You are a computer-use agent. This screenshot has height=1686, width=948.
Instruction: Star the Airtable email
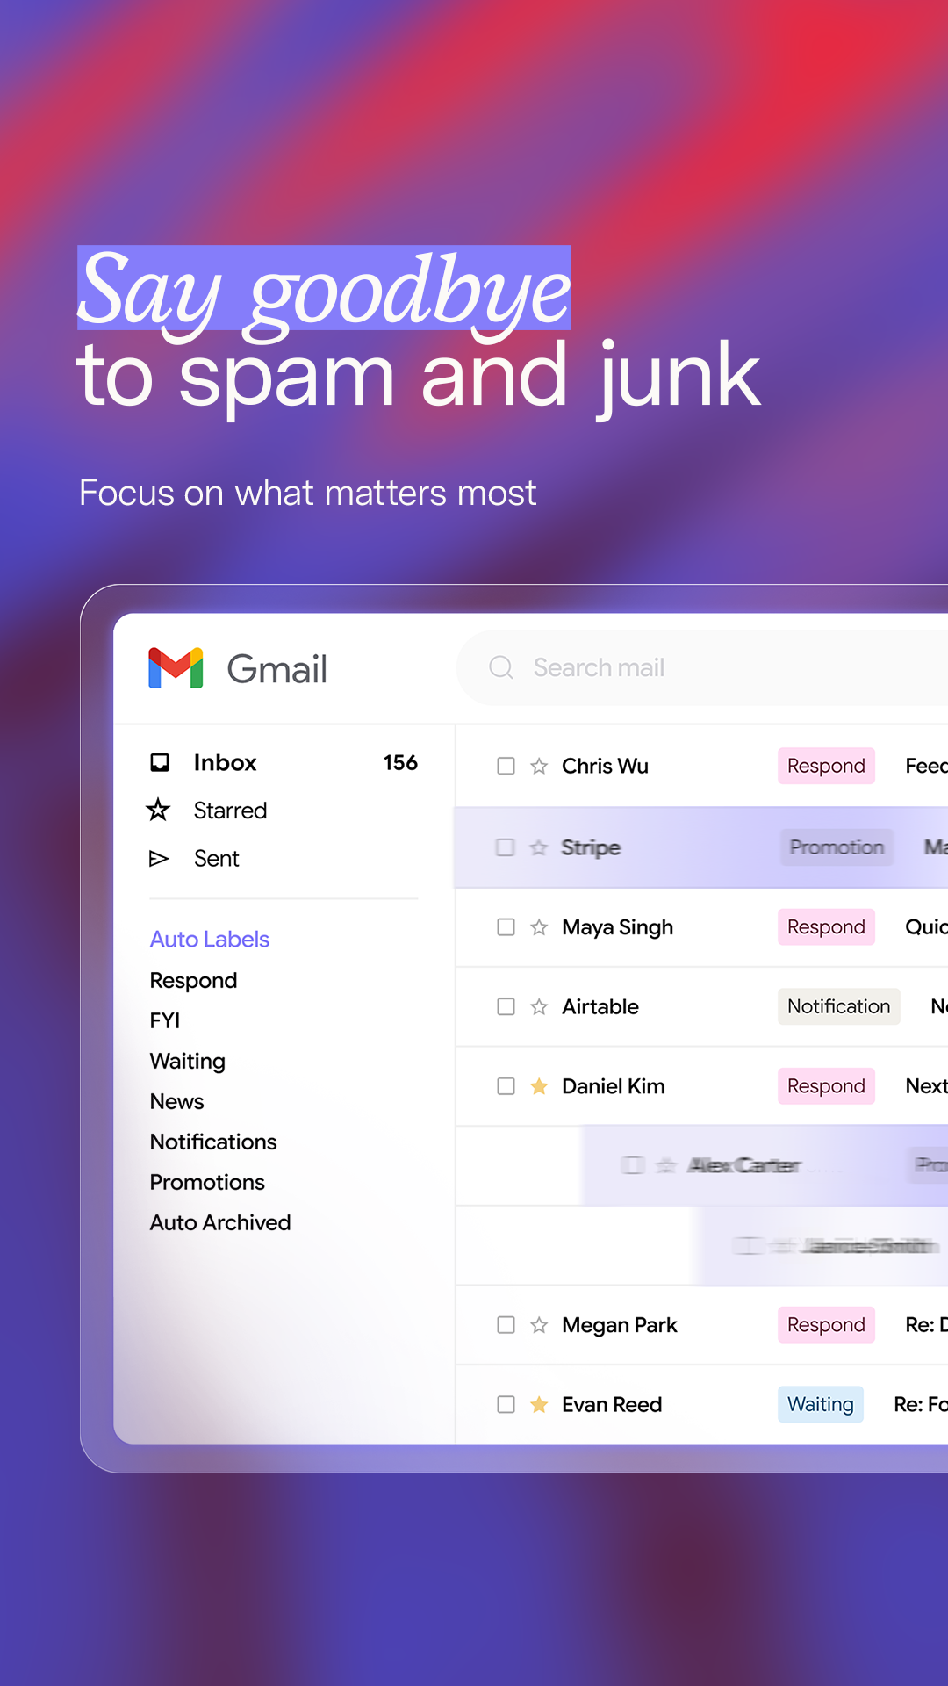[x=539, y=1006]
